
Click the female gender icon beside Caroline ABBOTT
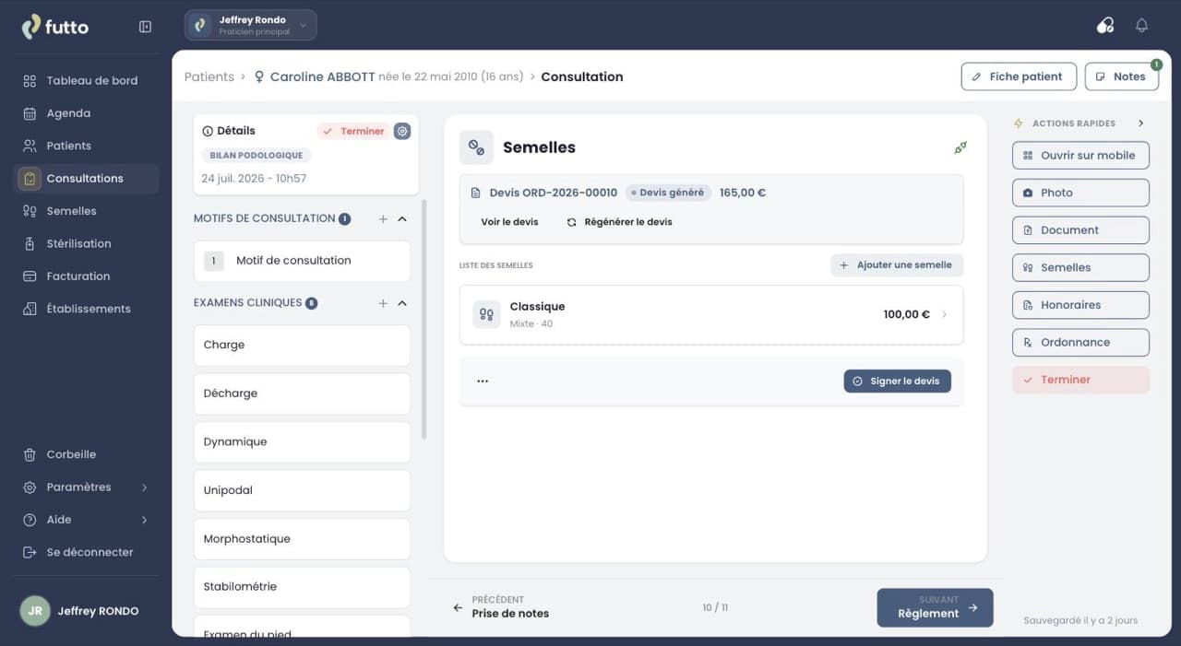click(259, 77)
